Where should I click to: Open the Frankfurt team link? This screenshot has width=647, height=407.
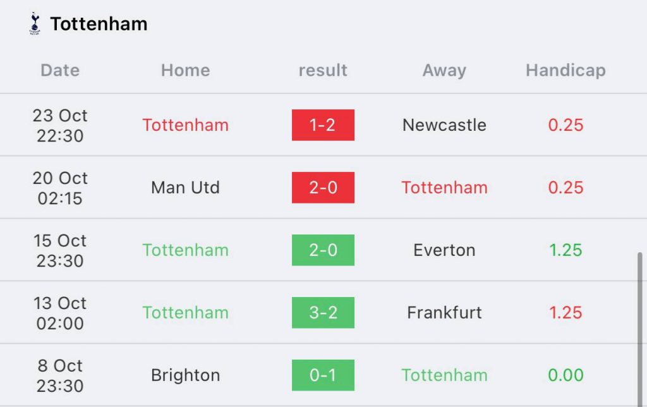444,312
